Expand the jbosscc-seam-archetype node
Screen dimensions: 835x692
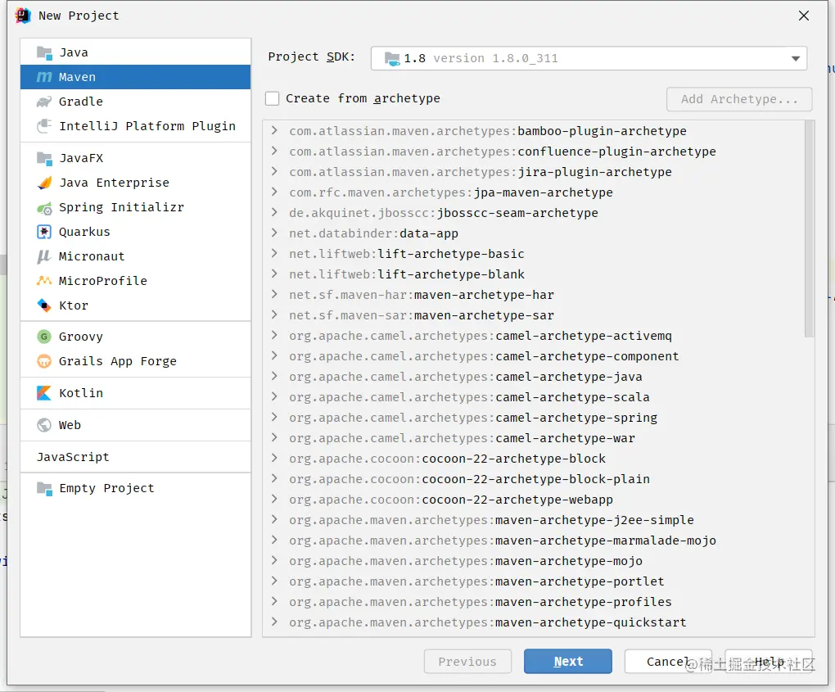click(274, 213)
